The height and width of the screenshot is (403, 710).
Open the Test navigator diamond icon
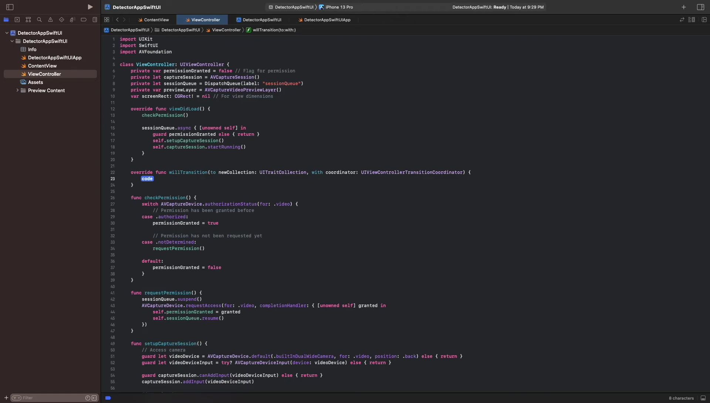coord(61,20)
